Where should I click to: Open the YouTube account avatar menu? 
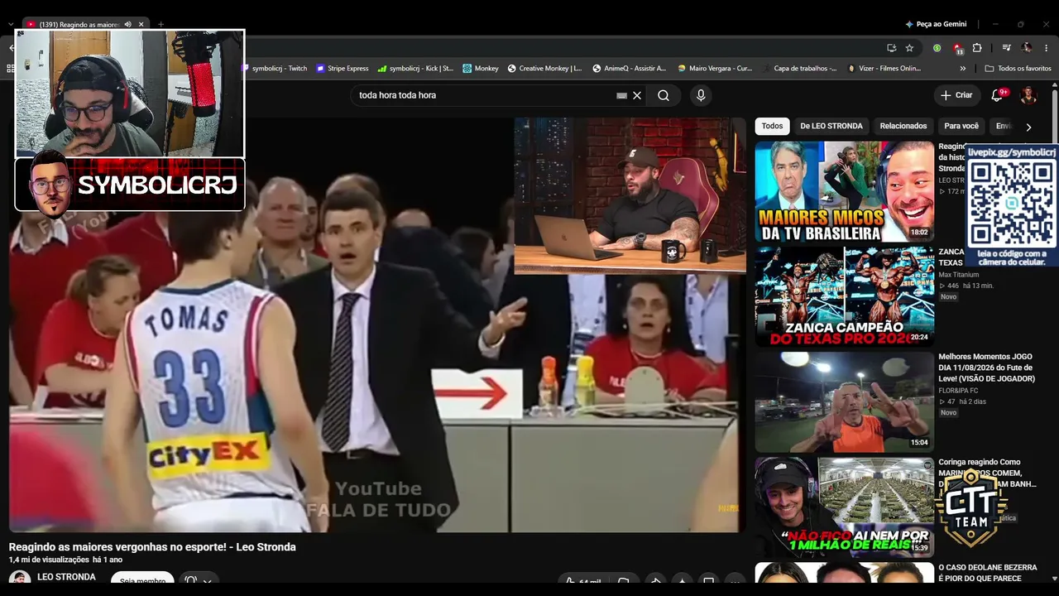point(1028,95)
